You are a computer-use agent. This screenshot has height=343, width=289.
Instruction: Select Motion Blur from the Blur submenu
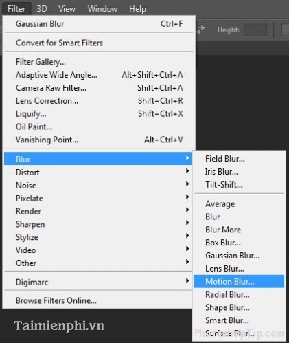click(239, 281)
